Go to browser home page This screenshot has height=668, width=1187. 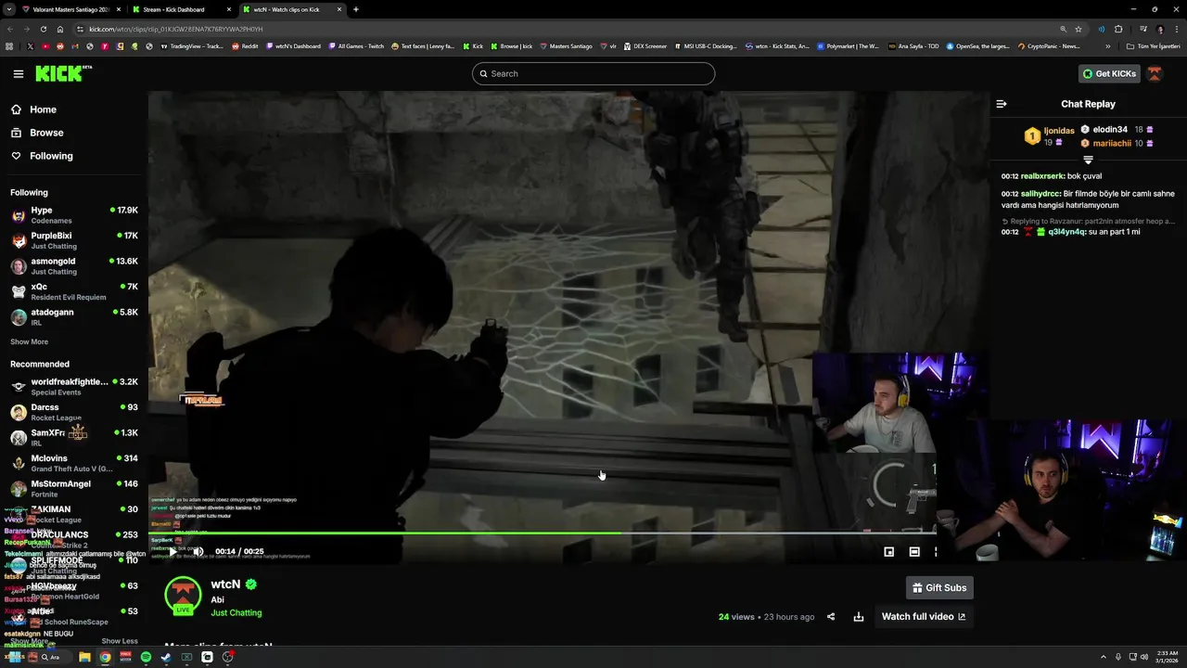click(x=60, y=29)
